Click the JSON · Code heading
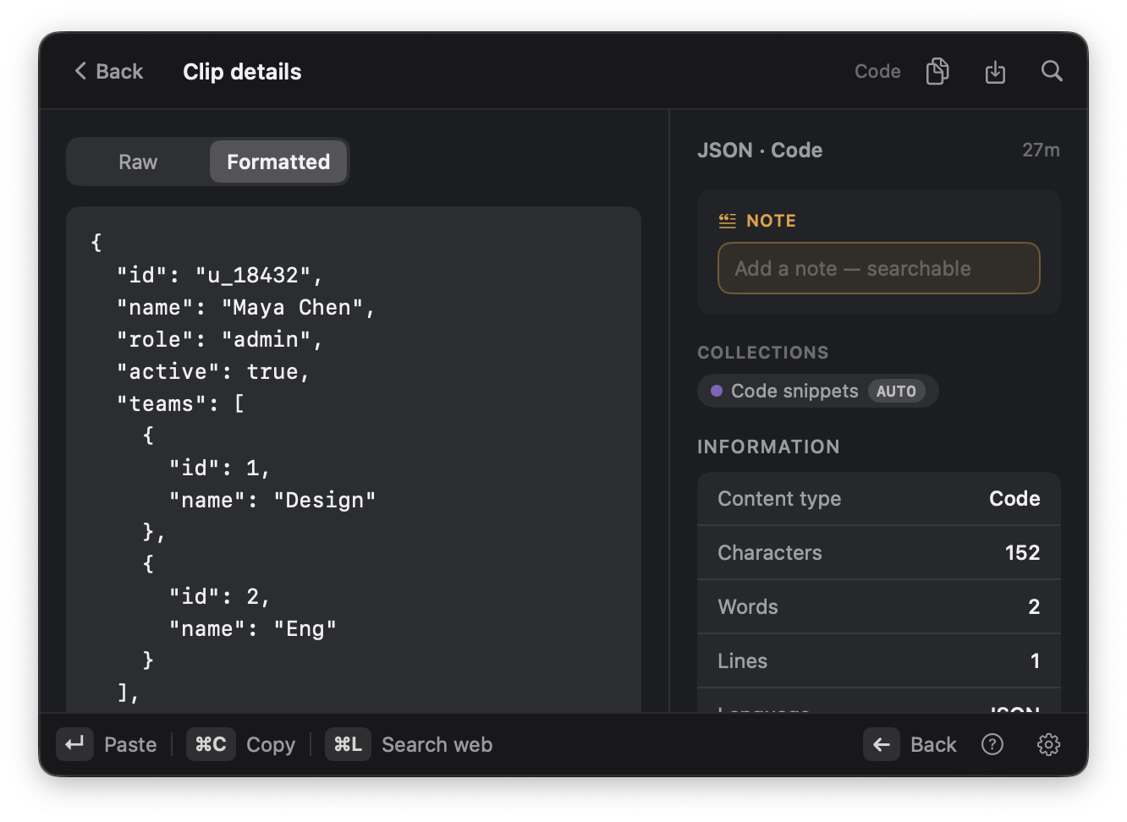 (760, 151)
